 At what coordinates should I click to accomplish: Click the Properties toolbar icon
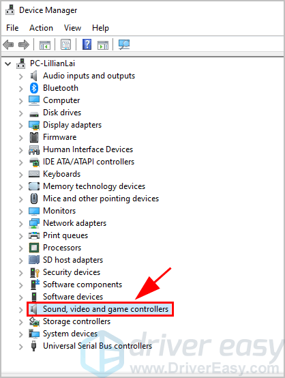click(x=65, y=44)
